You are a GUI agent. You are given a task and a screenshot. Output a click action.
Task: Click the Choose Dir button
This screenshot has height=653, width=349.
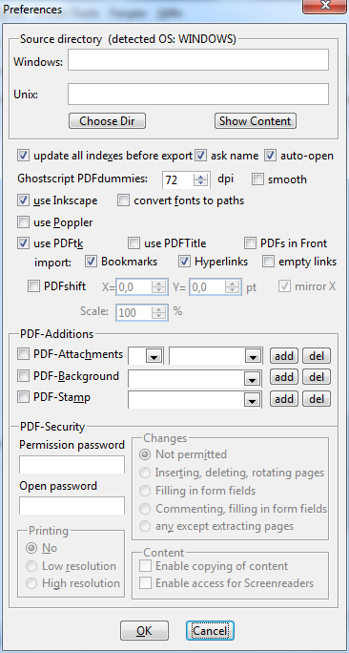coord(108,121)
